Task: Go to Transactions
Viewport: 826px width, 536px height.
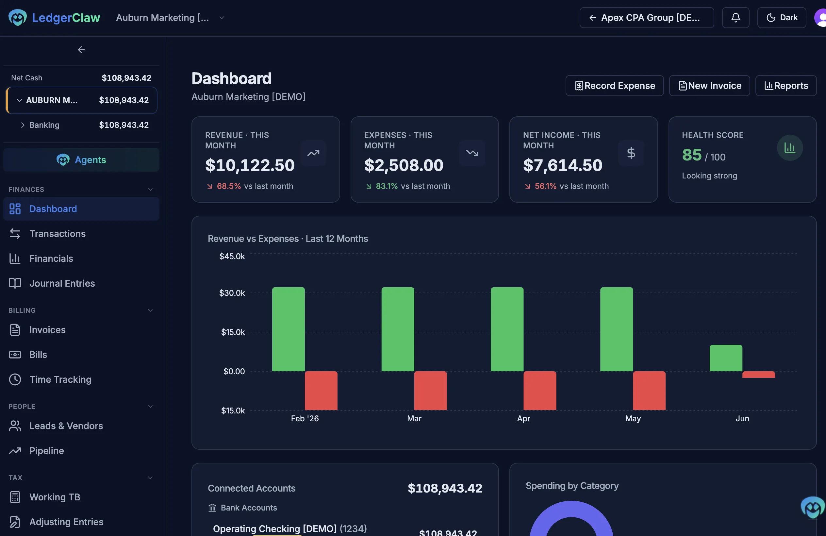Action: pos(81,234)
